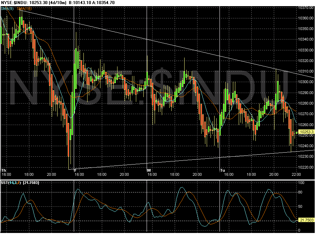This screenshot has height=234, width=315.
Task: Click the 10320.00 price axis label
Action: tap(305, 61)
